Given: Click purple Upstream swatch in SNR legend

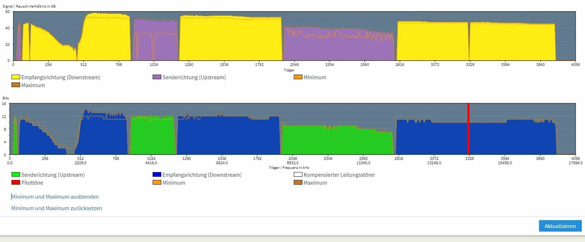Looking at the screenshot, I should 157,77.
